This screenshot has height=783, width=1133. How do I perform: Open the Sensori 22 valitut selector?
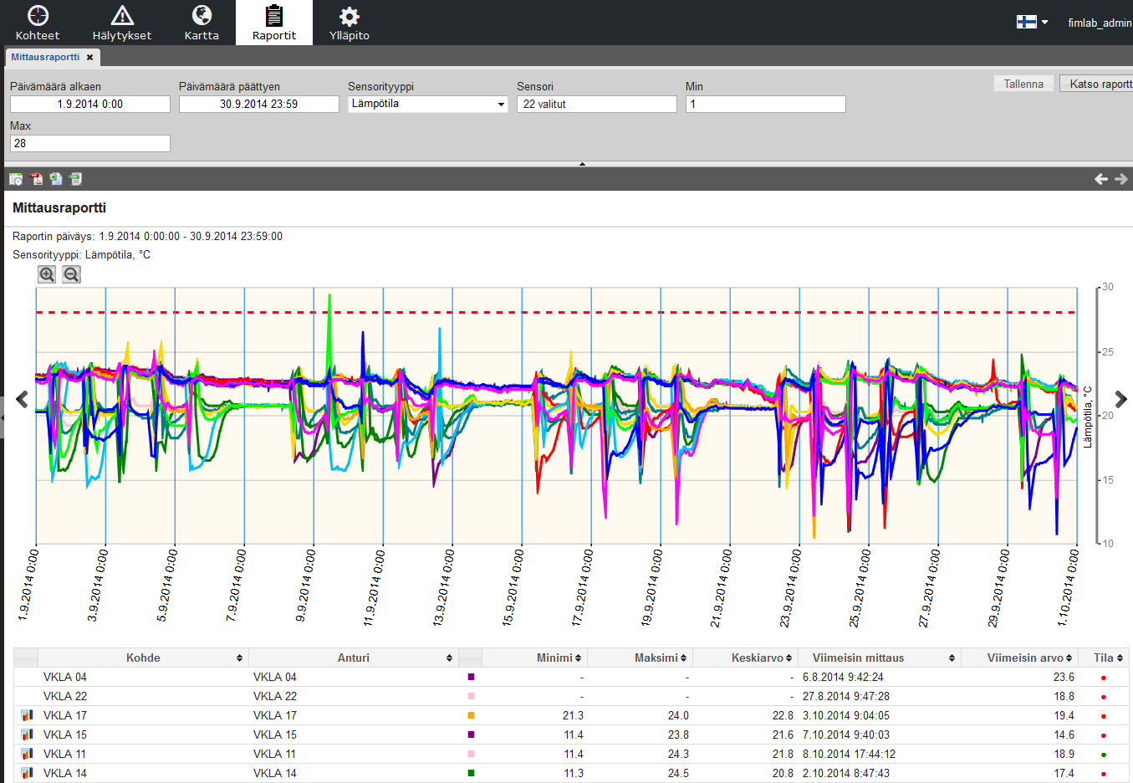click(597, 104)
